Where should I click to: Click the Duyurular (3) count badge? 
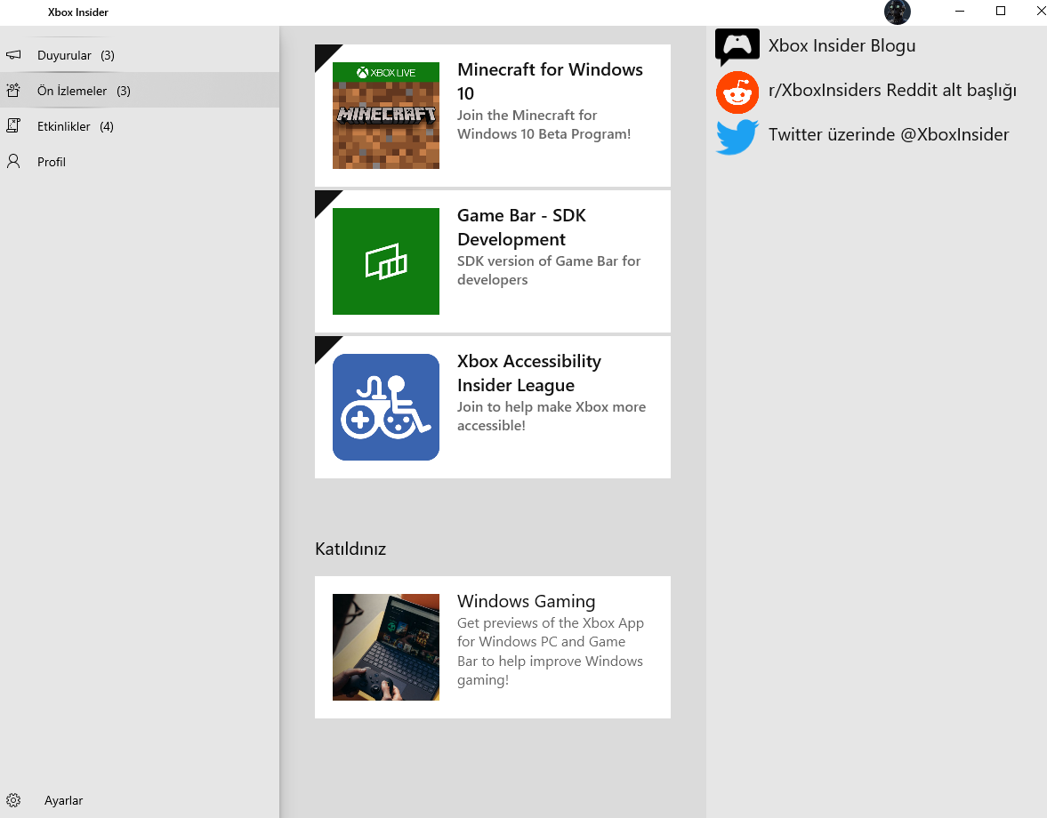coord(108,55)
